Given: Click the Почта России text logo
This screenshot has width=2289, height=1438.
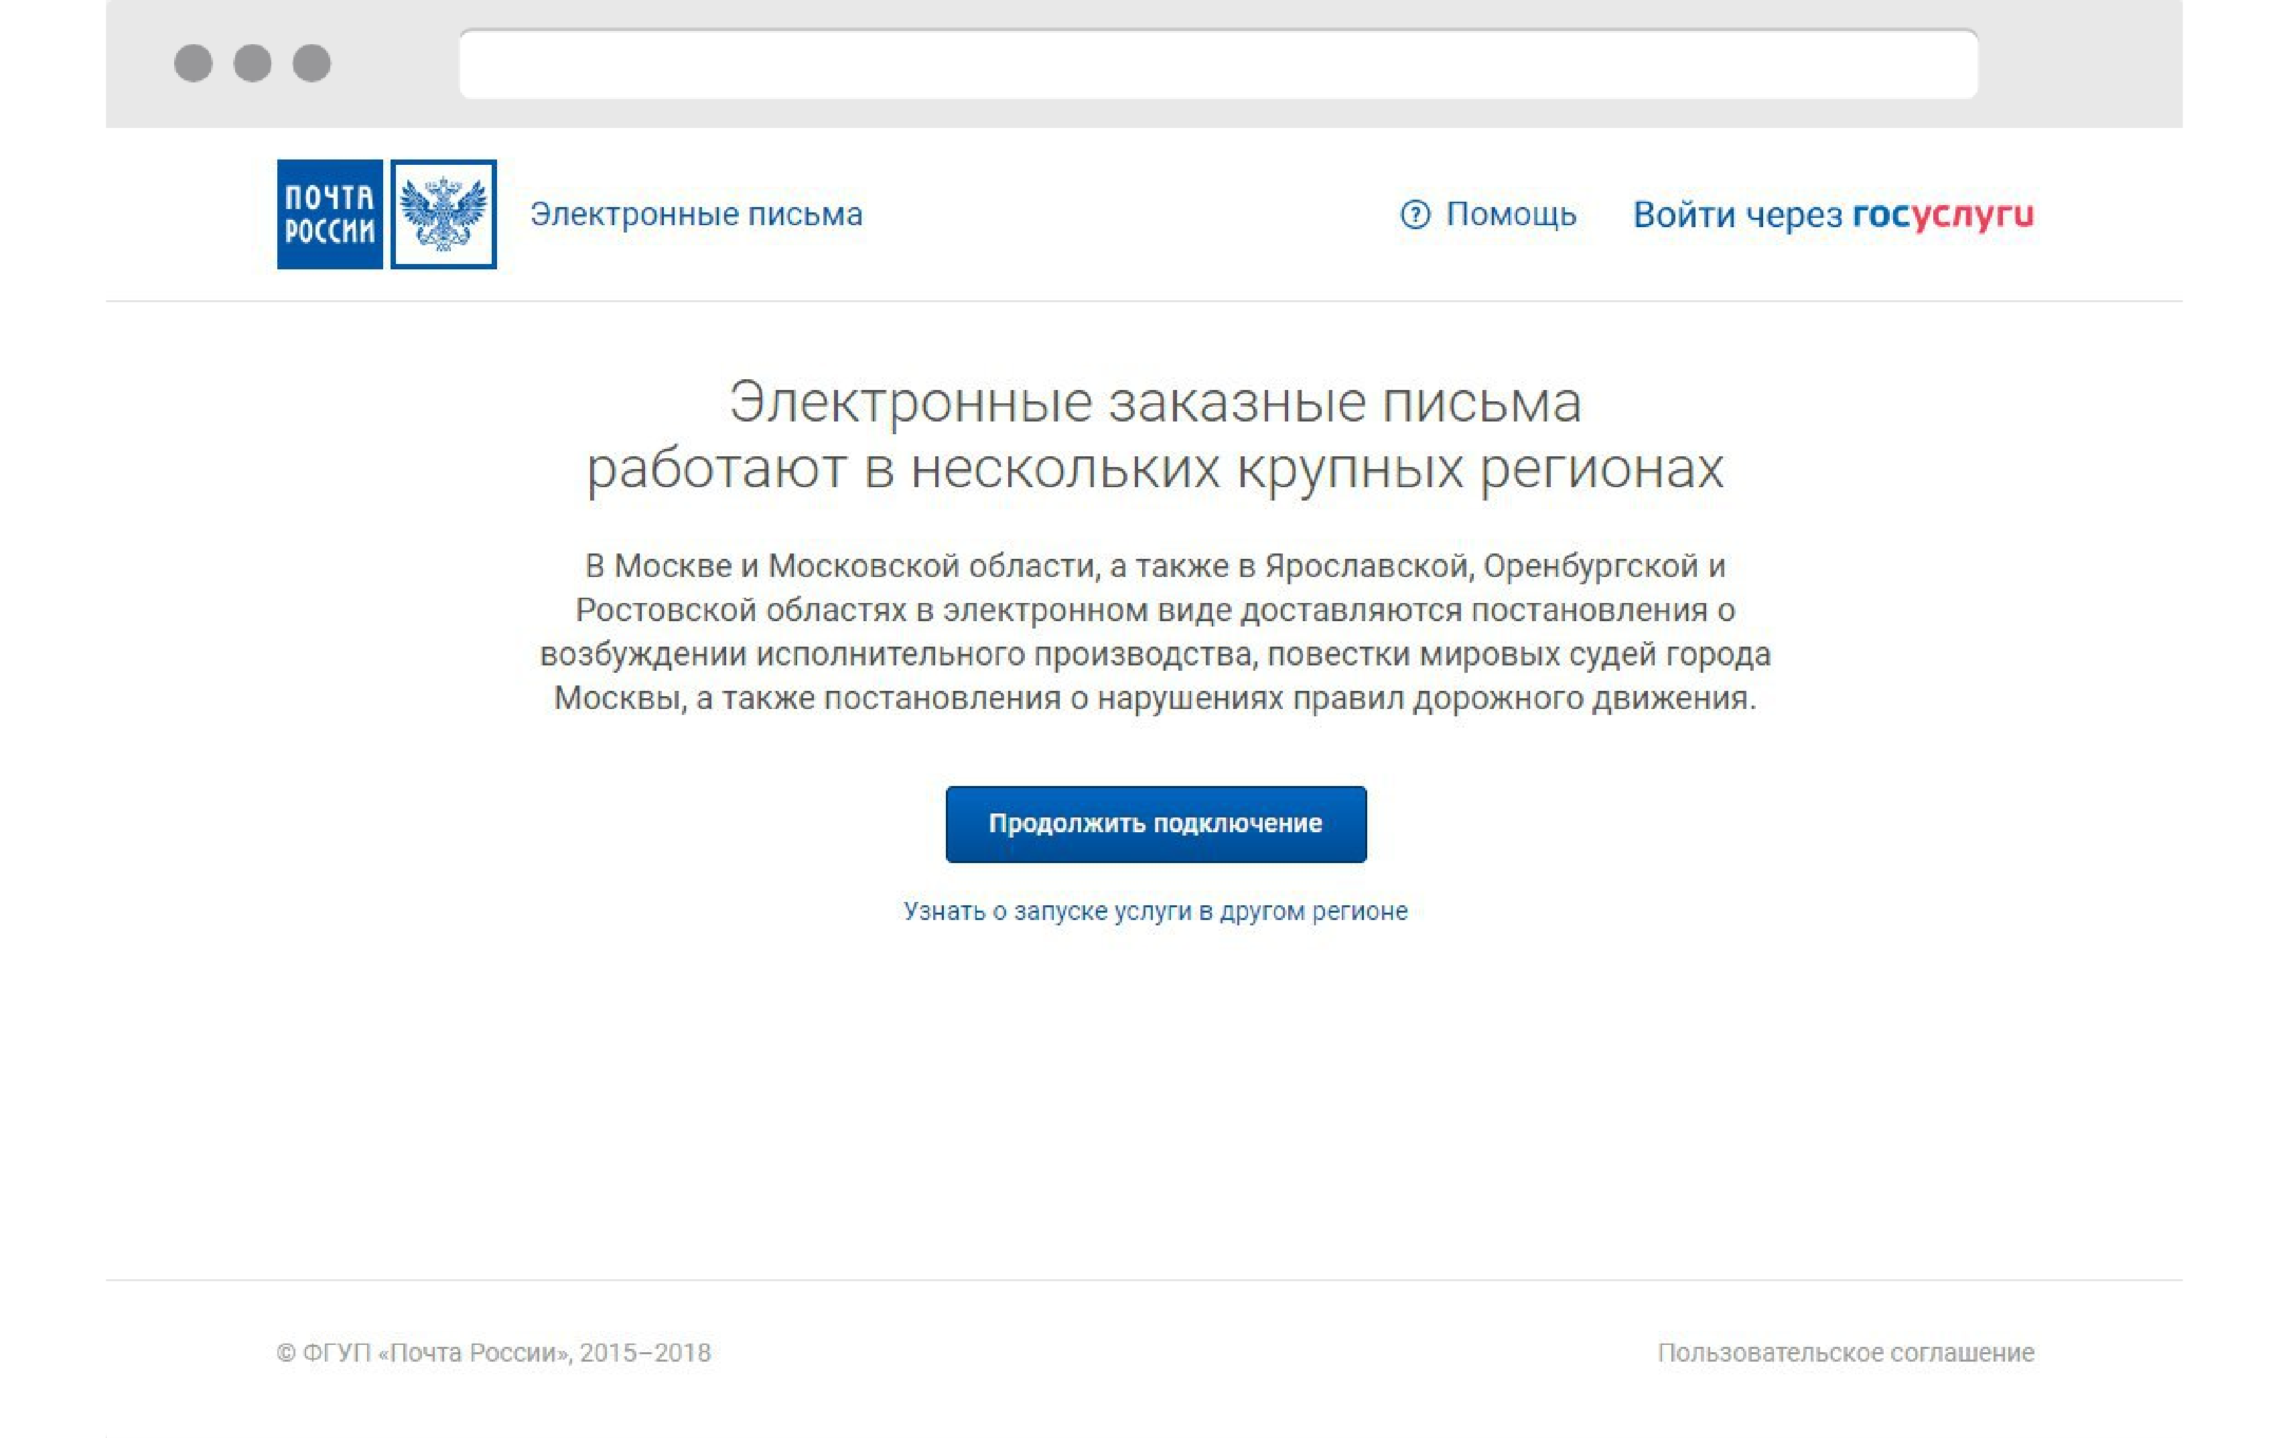Looking at the screenshot, I should tap(329, 214).
